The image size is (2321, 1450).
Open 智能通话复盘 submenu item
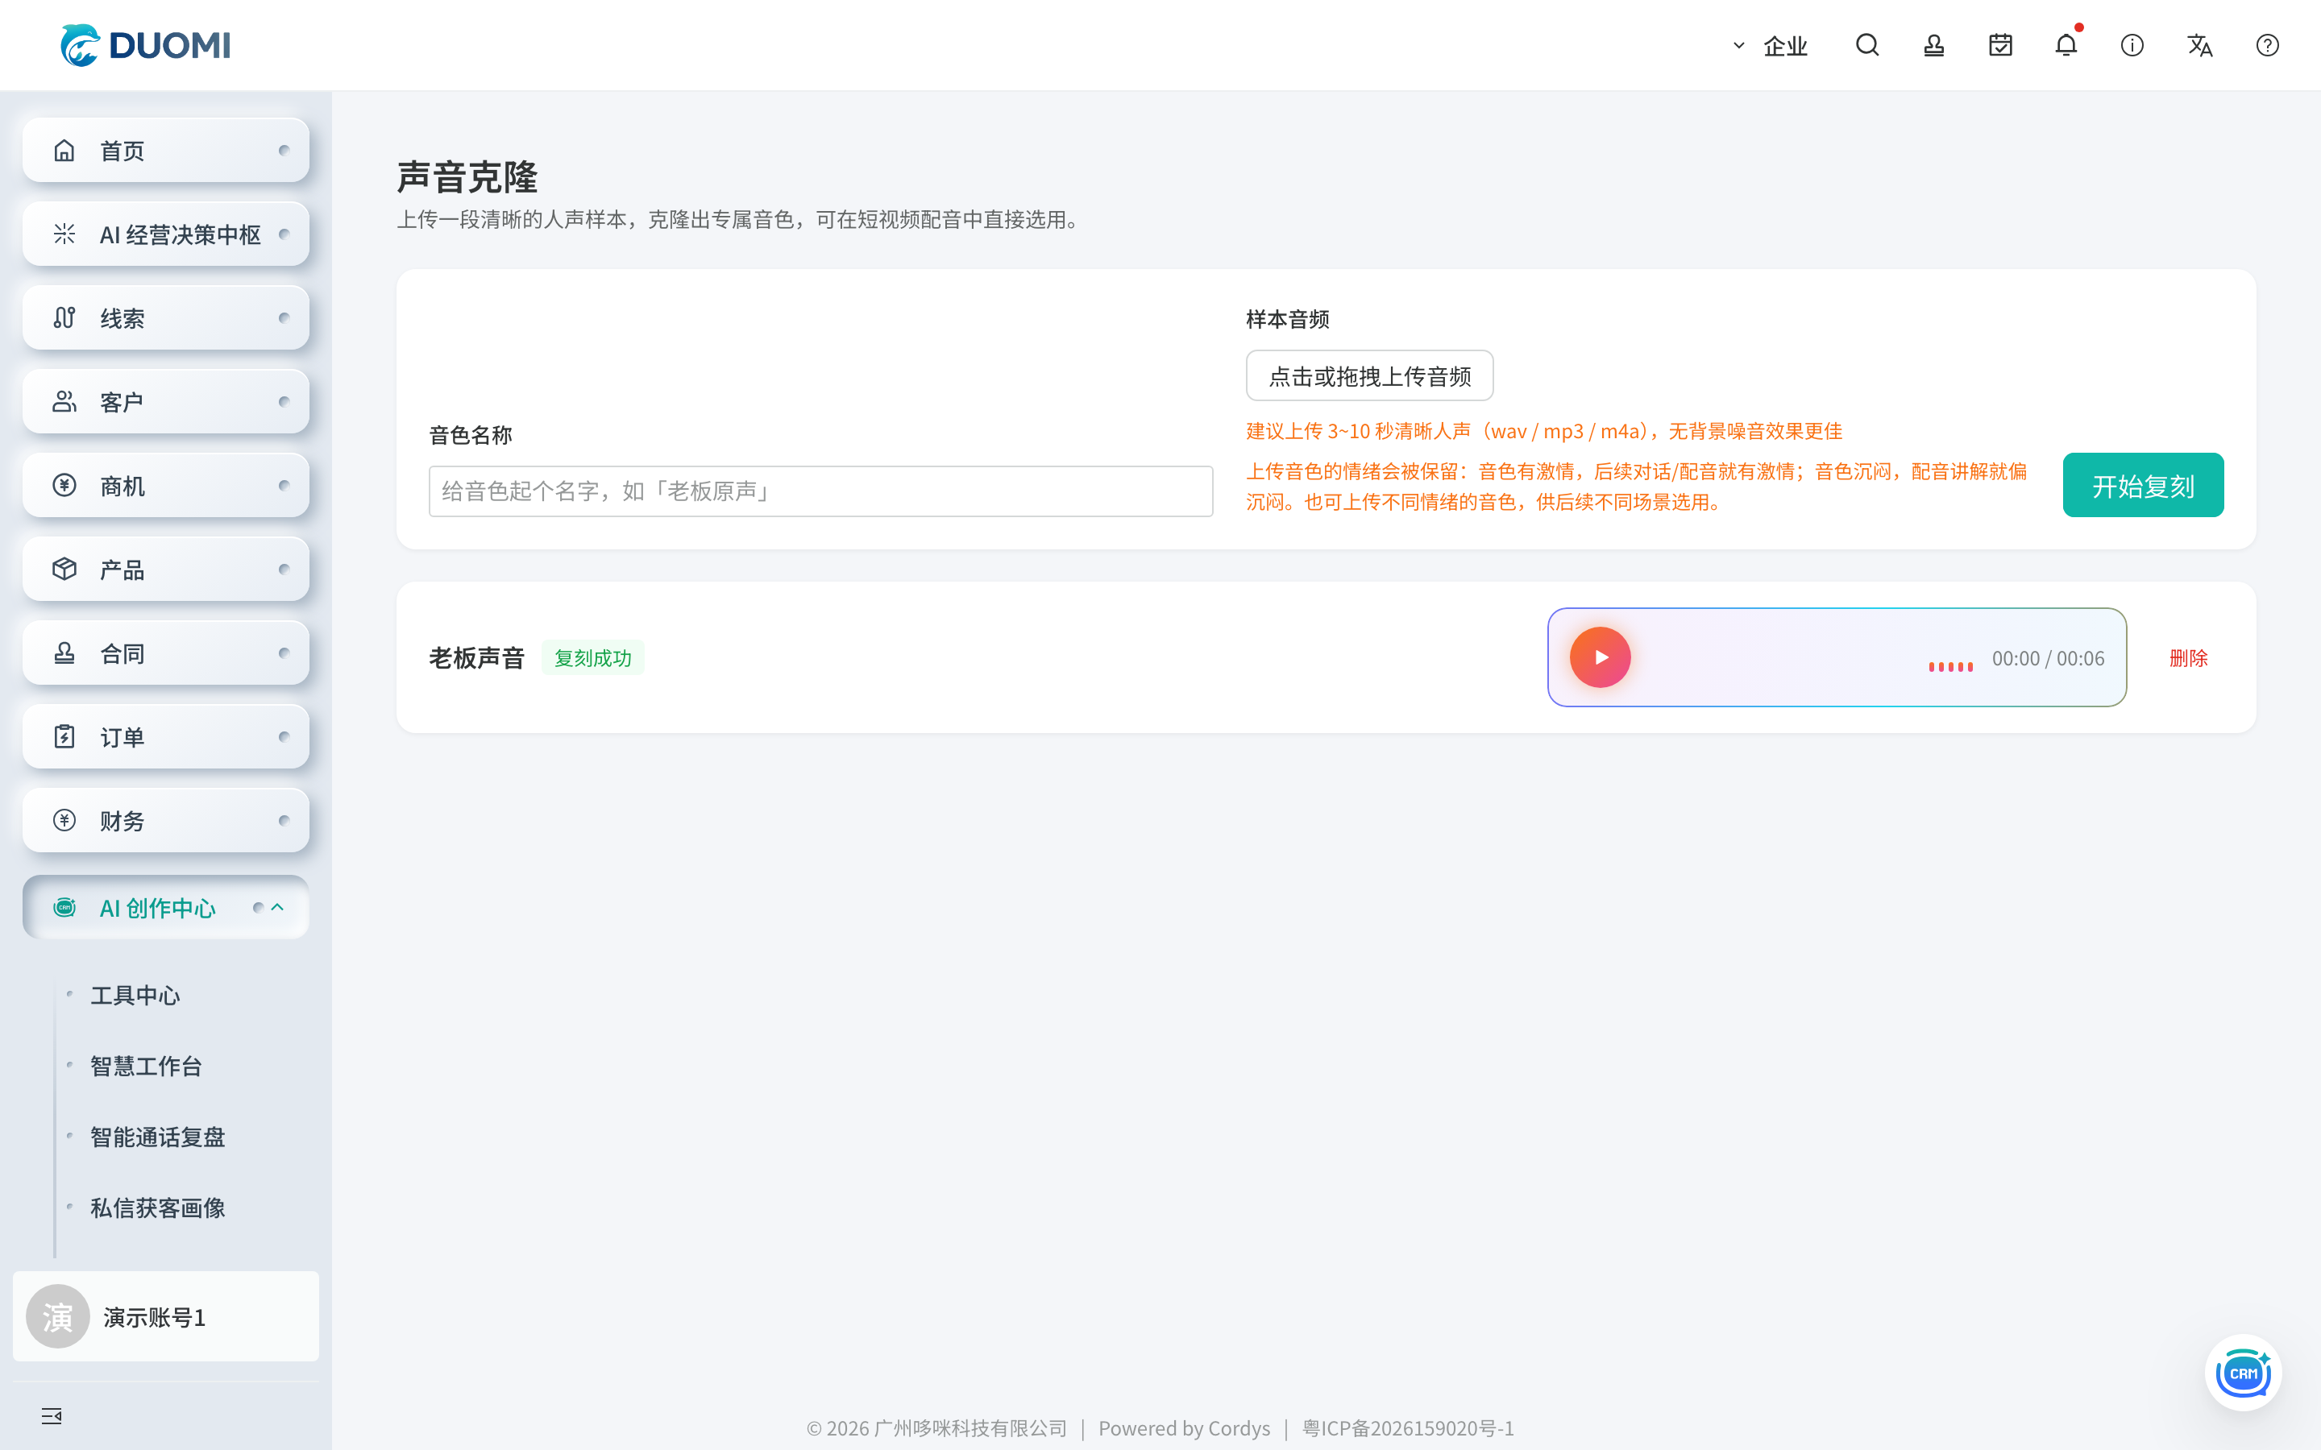157,1137
